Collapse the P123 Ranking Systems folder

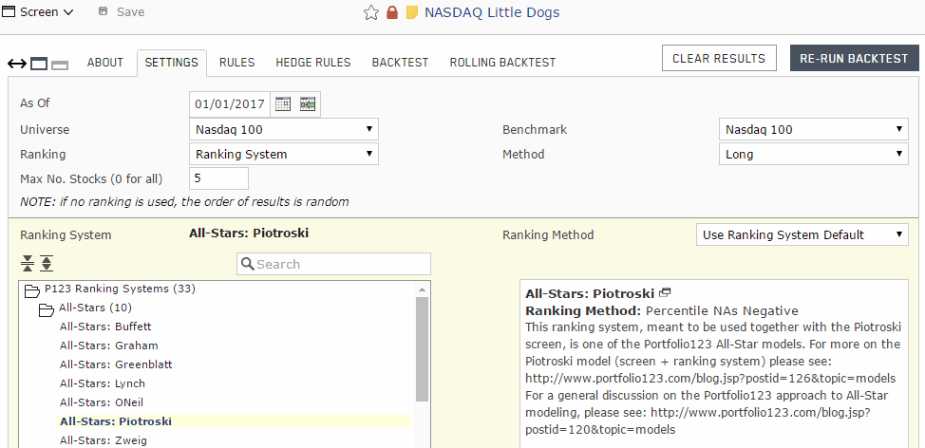tap(31, 290)
